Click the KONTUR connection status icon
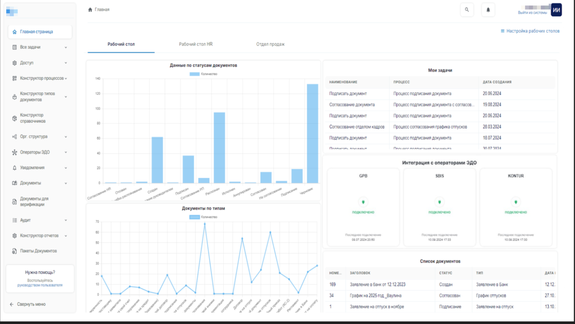Screen dimensions: 575x324 pyautogui.click(x=516, y=202)
